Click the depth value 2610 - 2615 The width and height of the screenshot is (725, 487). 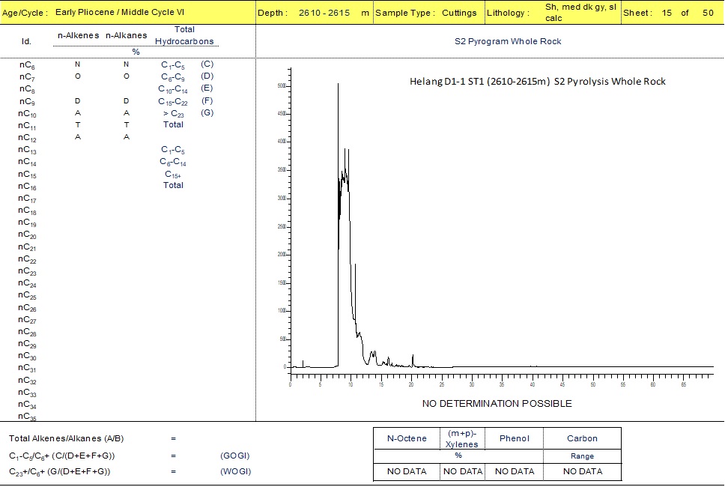324,13
